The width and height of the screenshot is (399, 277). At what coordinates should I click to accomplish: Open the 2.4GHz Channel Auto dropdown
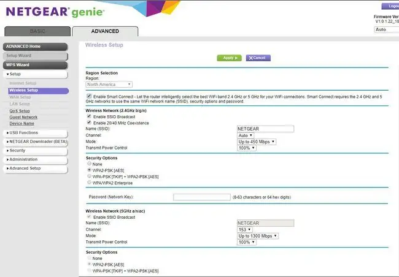click(x=246, y=135)
